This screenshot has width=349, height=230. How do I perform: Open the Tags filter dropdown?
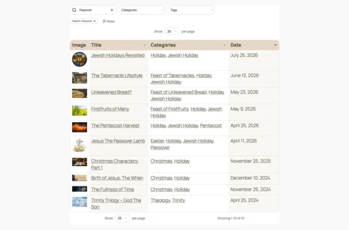(191, 10)
